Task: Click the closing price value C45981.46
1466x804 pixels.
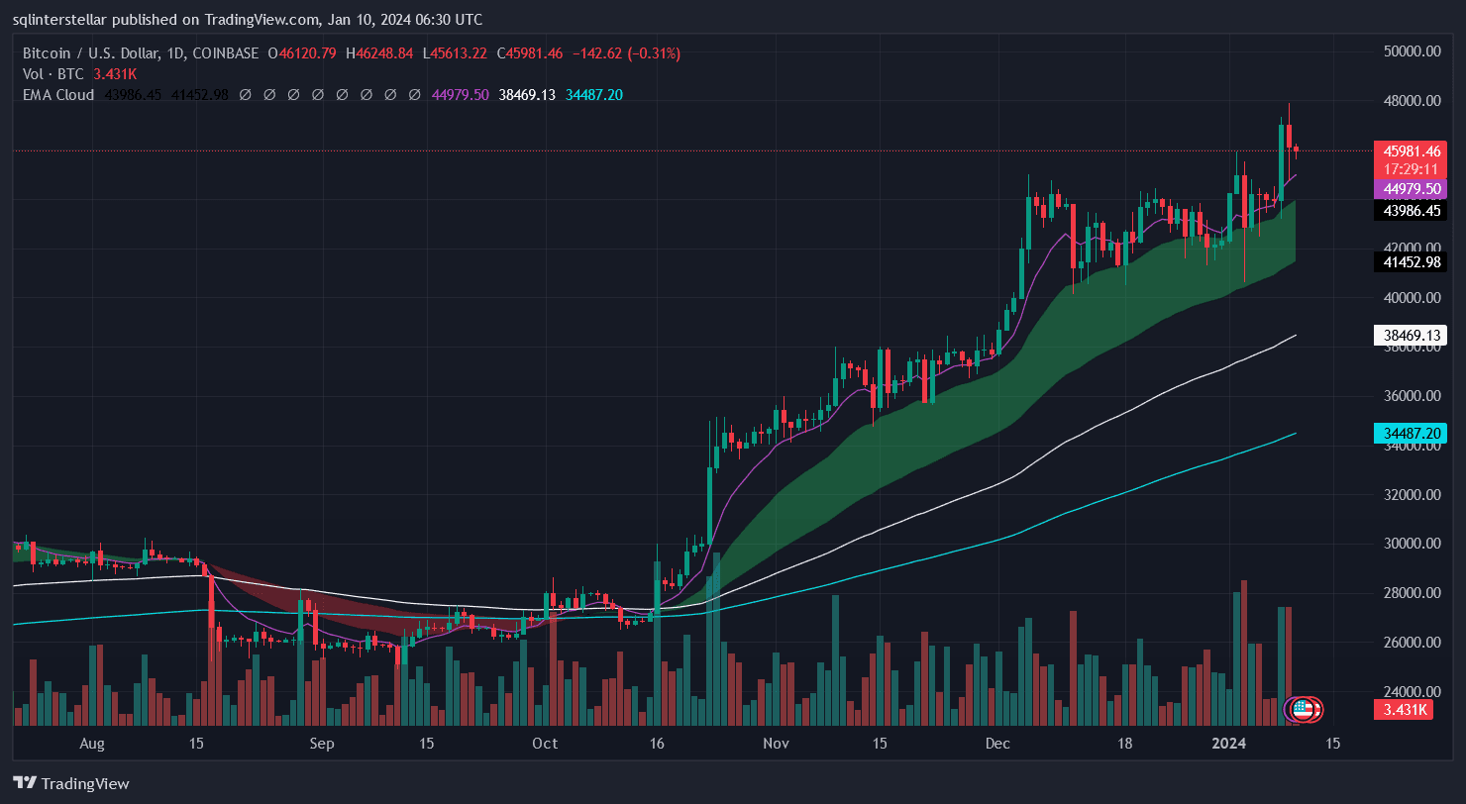Action: [529, 53]
